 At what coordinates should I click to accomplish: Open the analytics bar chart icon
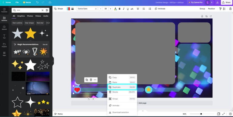click(x=218, y=2)
